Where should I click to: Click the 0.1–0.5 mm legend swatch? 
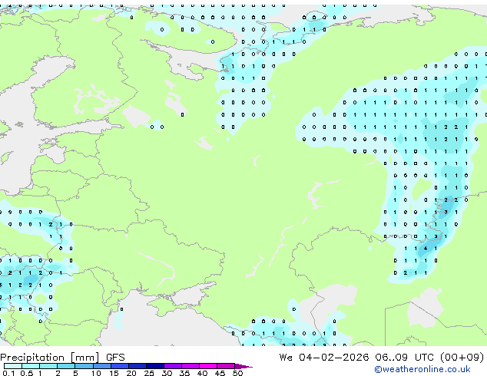click(x=13, y=366)
